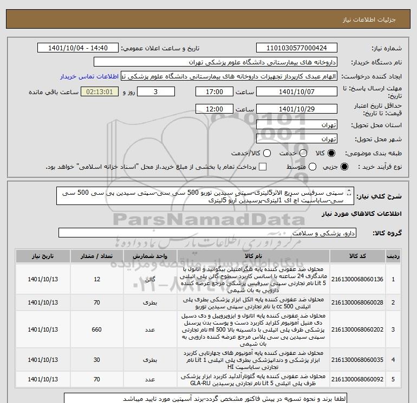Click the response deadline date 1401/10/07
The image size is (417, 403).
(x=297, y=92)
